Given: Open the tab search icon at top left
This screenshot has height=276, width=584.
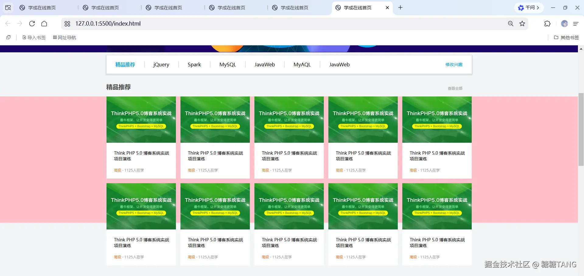Looking at the screenshot, I should [8, 8].
